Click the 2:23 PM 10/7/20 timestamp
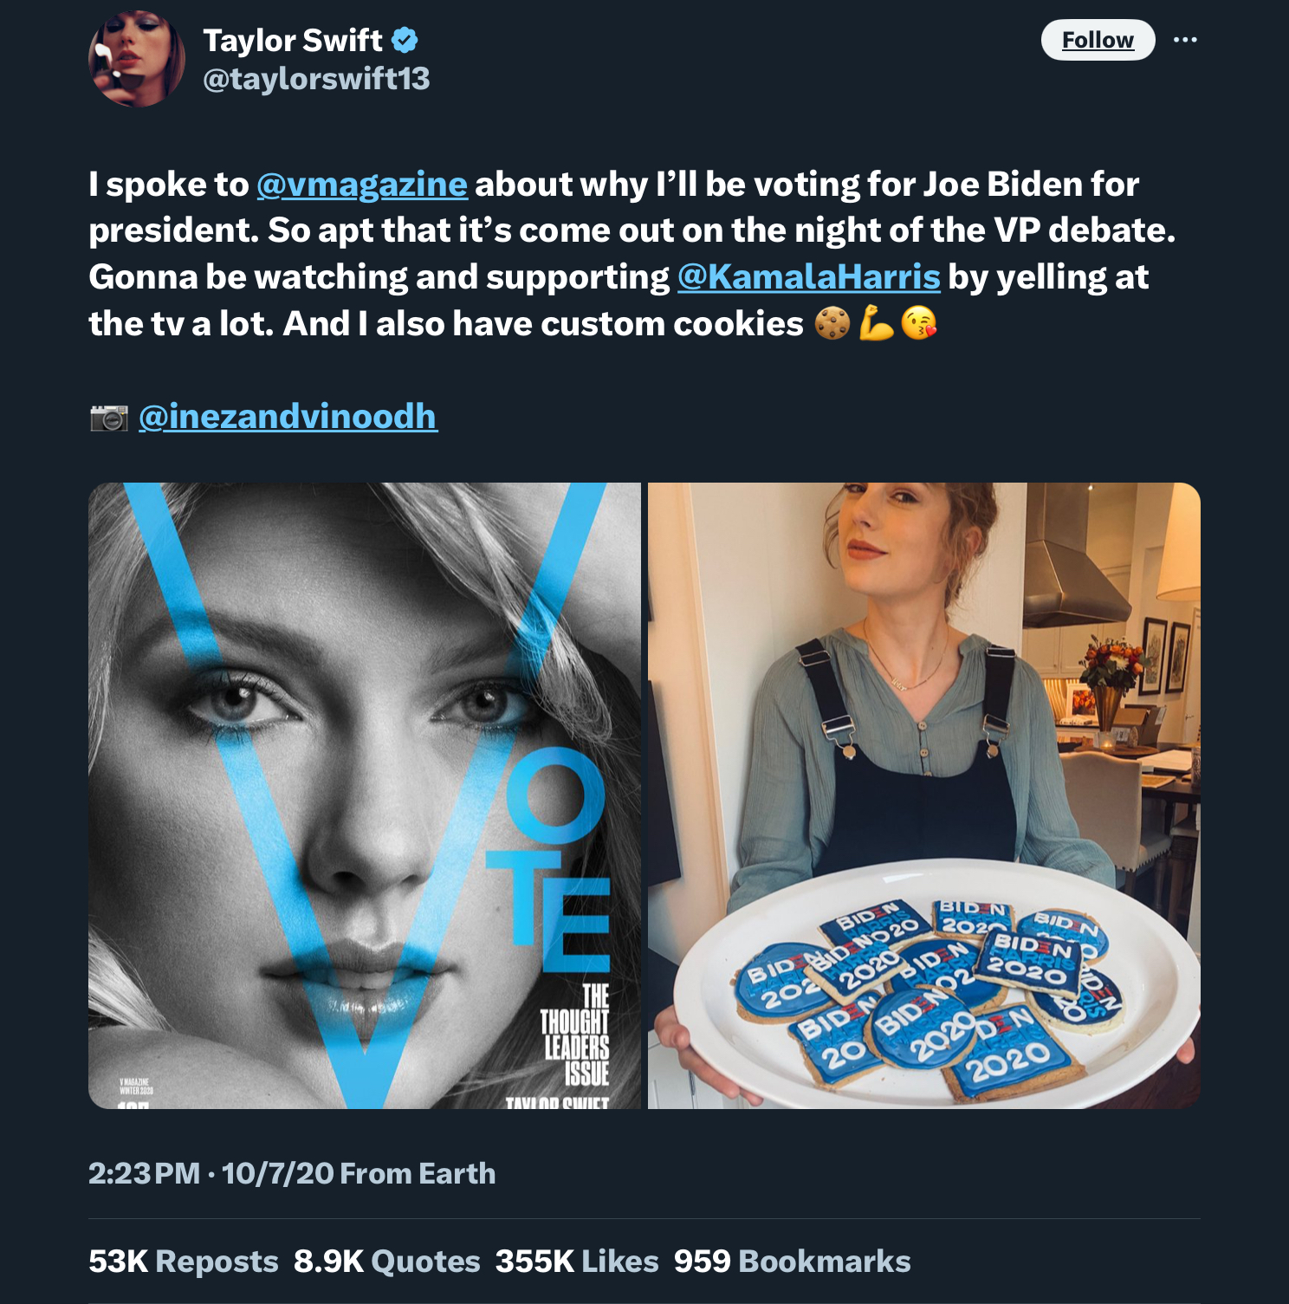 click(211, 1173)
